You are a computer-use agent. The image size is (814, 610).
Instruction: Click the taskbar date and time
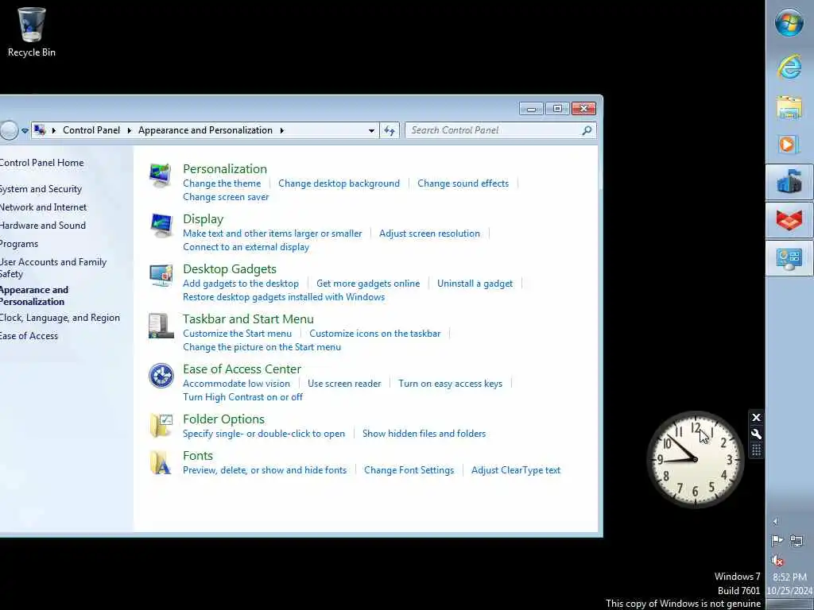pyautogui.click(x=789, y=584)
